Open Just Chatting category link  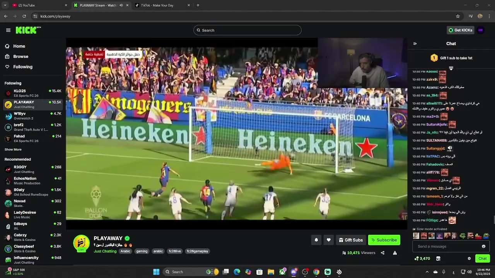click(x=105, y=251)
